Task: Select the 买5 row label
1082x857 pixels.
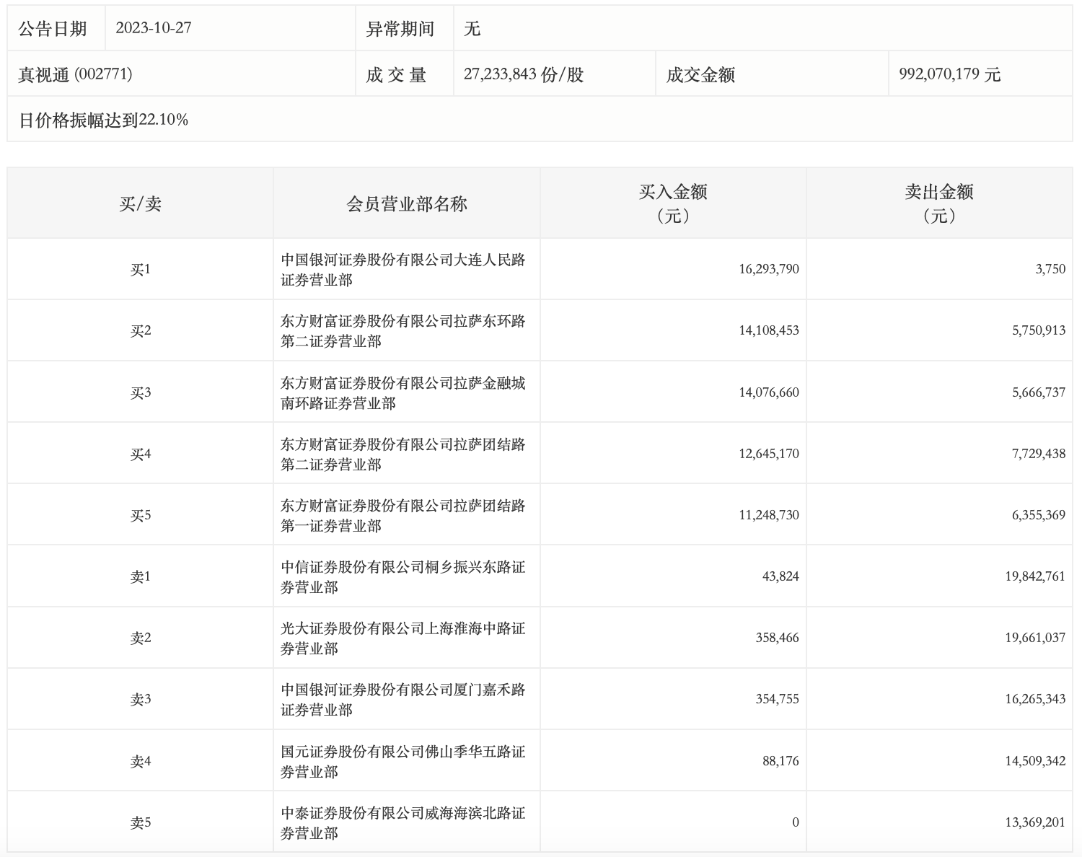Action: coord(140,515)
